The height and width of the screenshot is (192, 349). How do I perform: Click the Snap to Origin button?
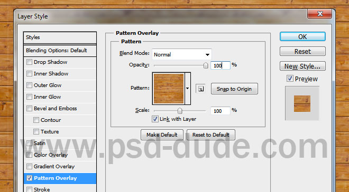[x=234, y=89]
